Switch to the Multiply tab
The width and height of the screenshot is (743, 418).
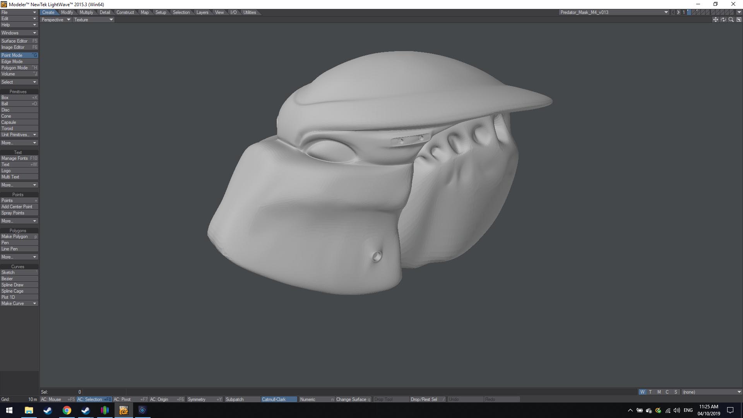(x=86, y=12)
